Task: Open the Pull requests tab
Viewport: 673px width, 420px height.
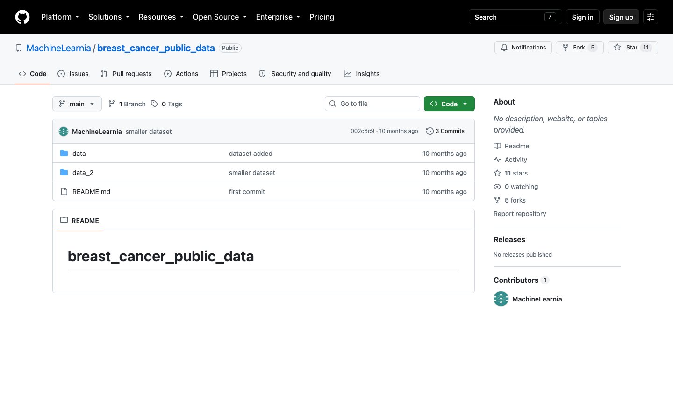Action: point(126,74)
